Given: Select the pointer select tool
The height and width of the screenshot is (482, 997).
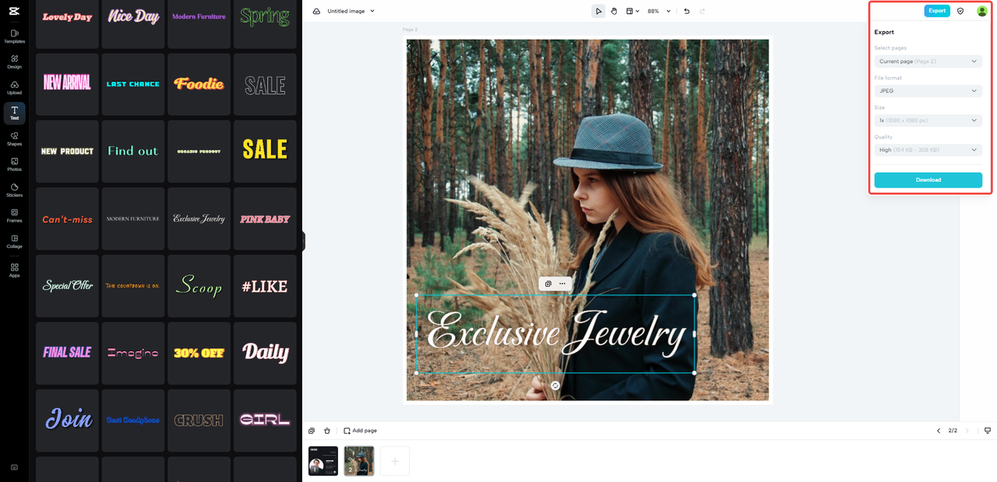Looking at the screenshot, I should [598, 11].
